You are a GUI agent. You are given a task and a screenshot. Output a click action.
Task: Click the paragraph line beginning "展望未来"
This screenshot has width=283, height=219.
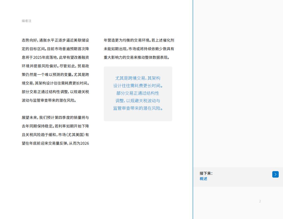55,118
